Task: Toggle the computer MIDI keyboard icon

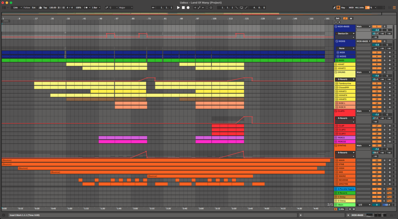Action: point(339,8)
